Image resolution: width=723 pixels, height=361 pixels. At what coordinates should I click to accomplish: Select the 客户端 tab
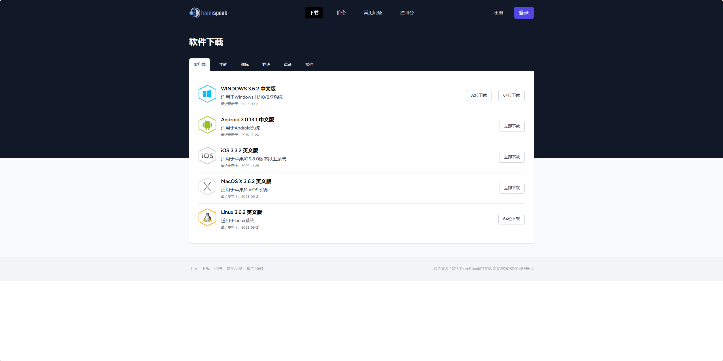[x=200, y=65]
